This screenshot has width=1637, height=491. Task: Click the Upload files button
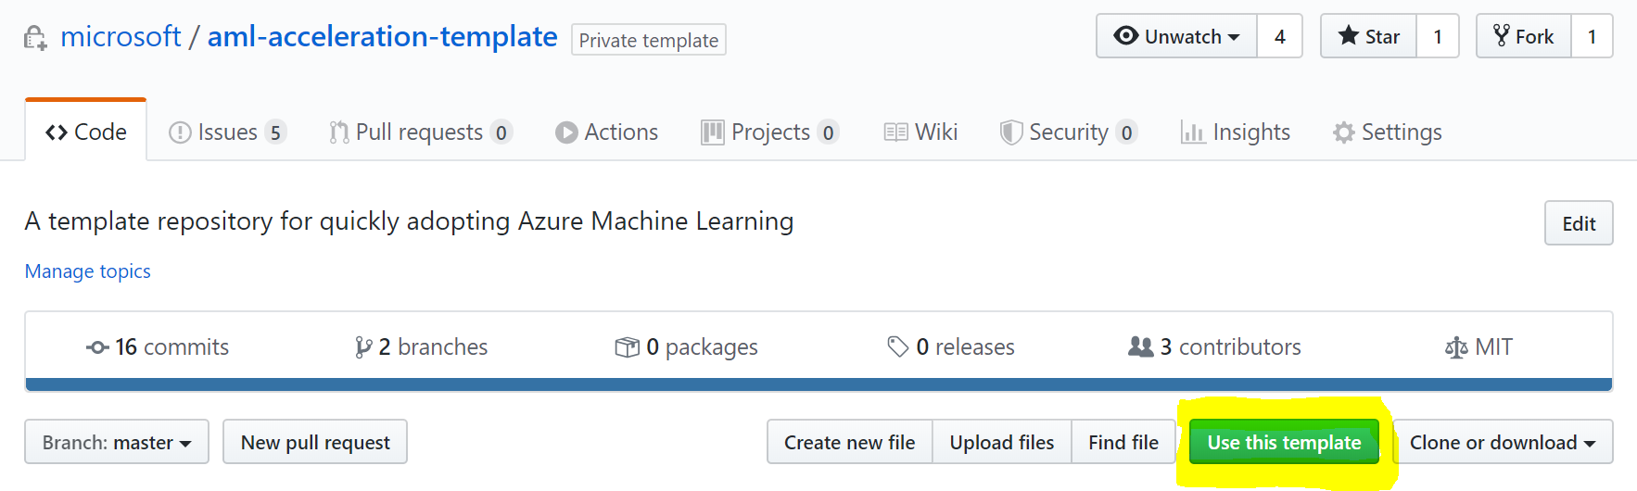pos(1002,442)
